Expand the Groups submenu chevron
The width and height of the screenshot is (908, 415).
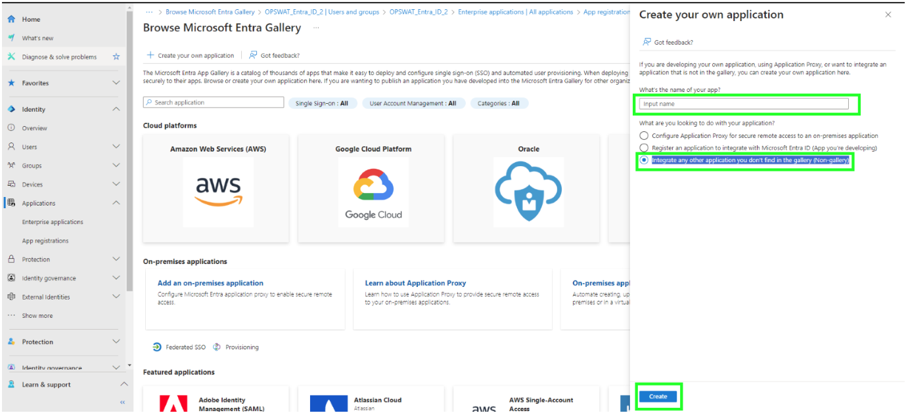[116, 165]
